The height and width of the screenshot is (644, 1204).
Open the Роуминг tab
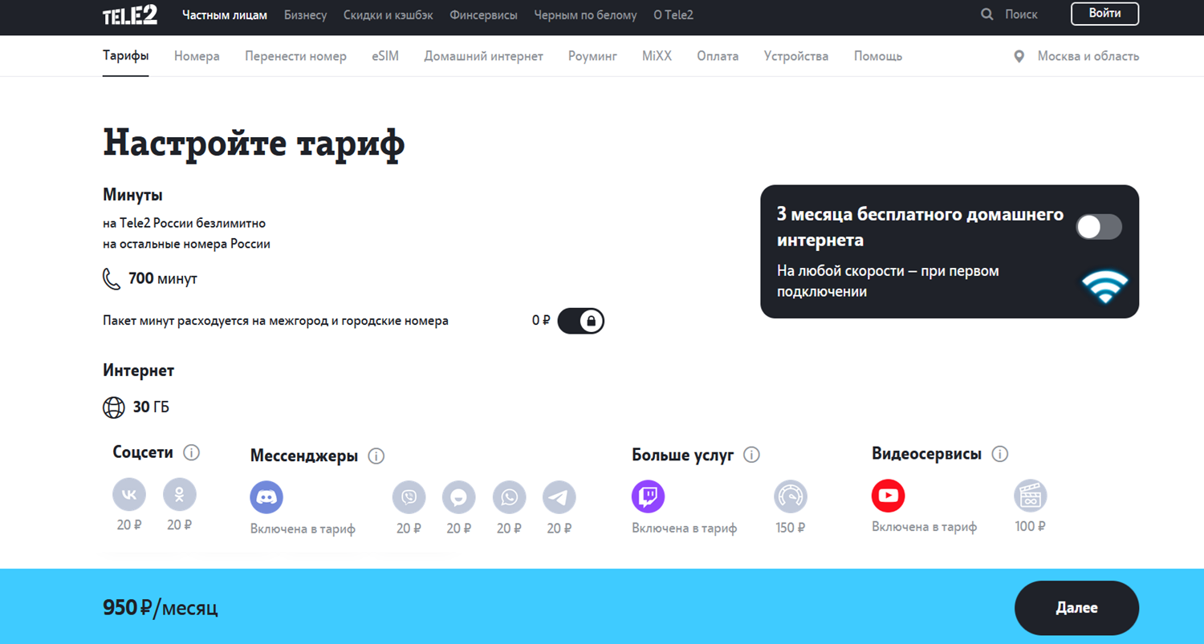pyautogui.click(x=592, y=56)
